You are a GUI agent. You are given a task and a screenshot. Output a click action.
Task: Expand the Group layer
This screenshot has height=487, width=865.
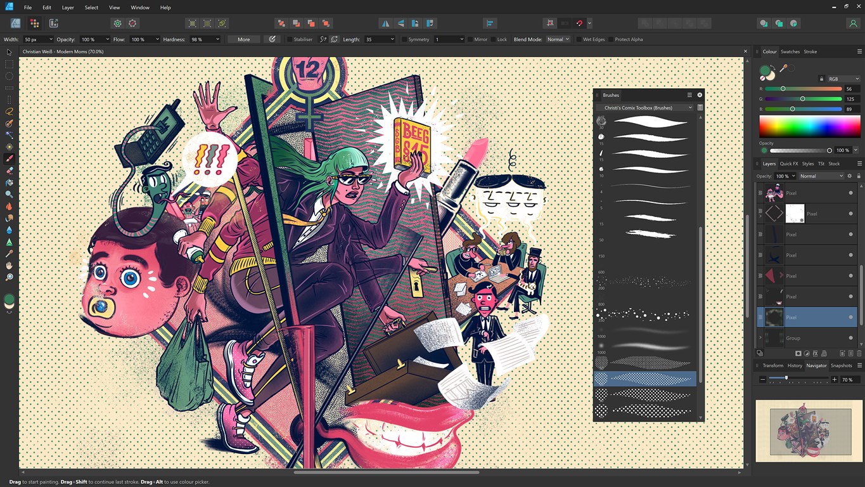pyautogui.click(x=760, y=338)
